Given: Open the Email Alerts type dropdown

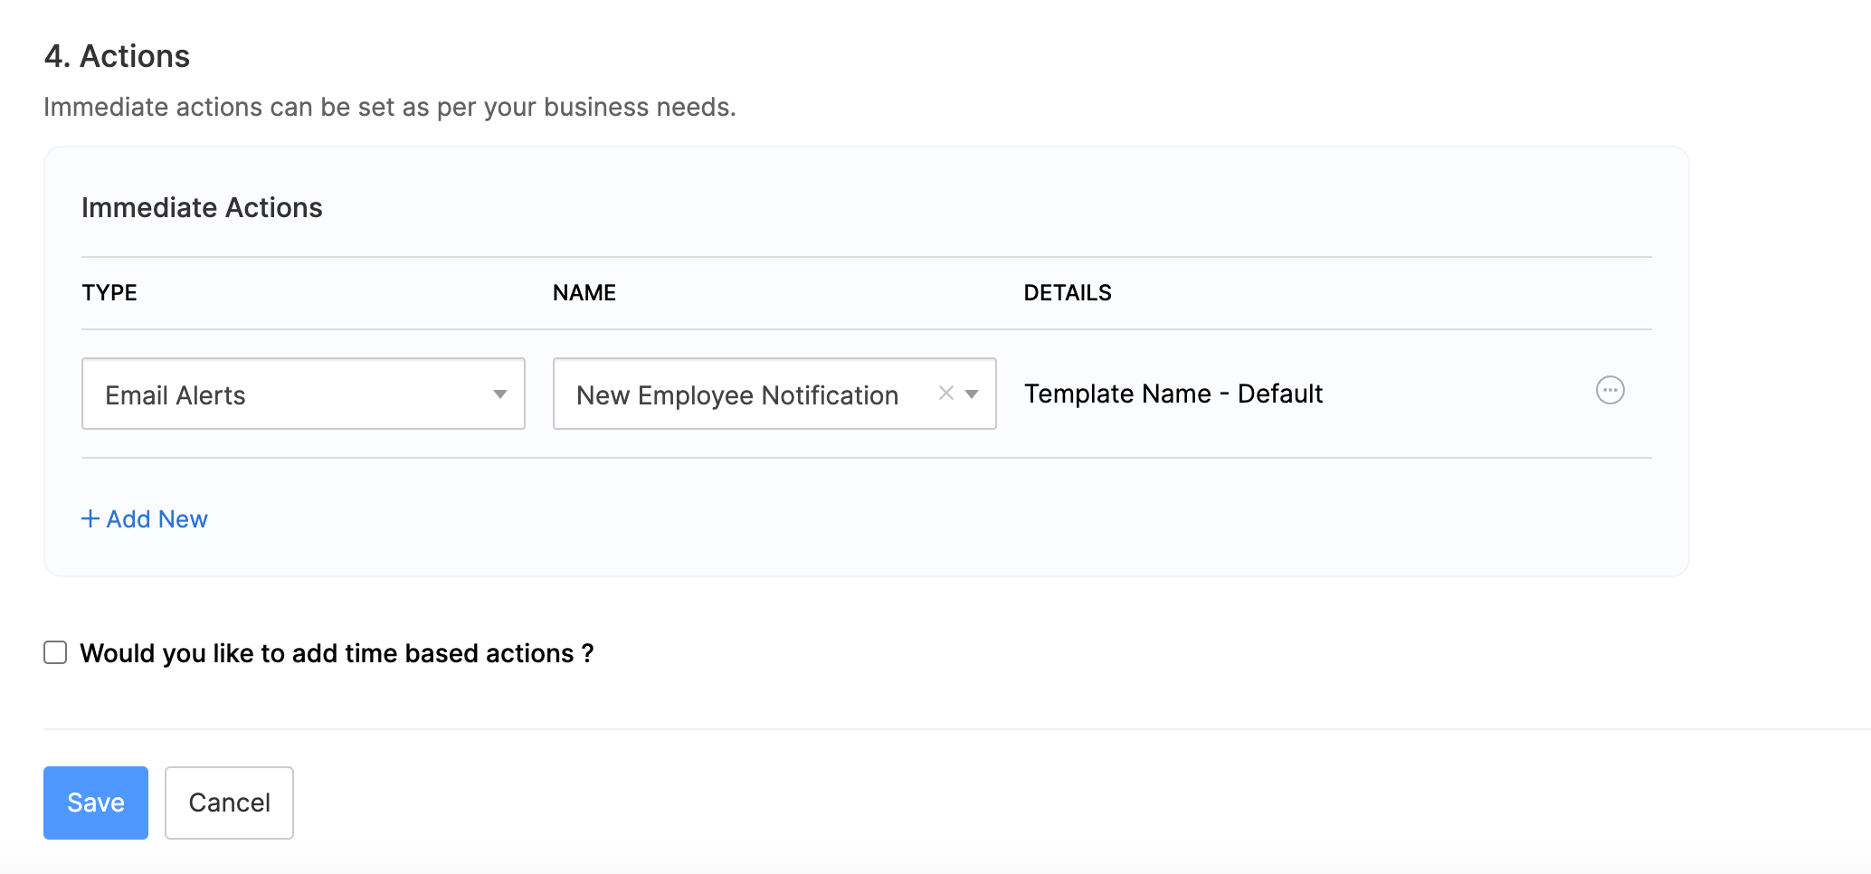Looking at the screenshot, I should pos(303,394).
